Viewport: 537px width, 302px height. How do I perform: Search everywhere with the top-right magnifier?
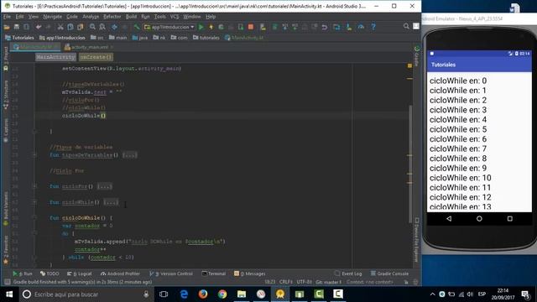click(406, 26)
